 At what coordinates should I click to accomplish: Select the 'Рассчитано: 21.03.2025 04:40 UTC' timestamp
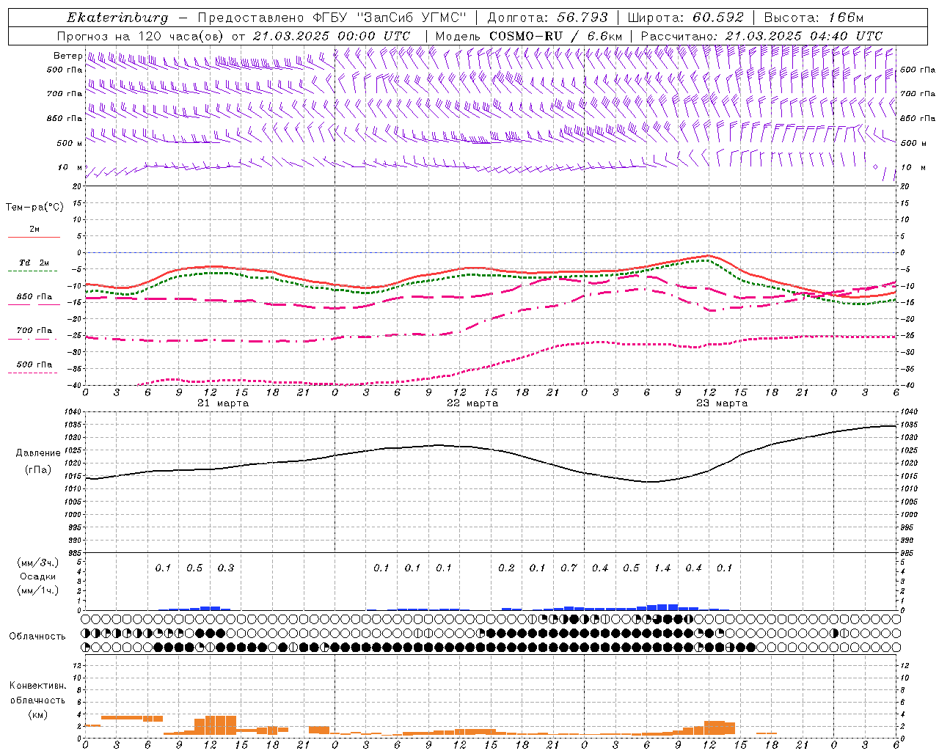tap(761, 36)
